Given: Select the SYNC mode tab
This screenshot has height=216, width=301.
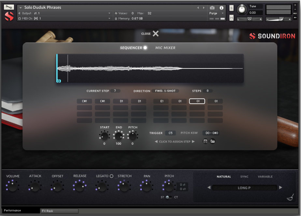Looking at the screenshot, I should tap(245, 176).
